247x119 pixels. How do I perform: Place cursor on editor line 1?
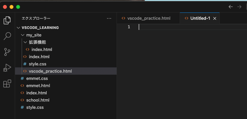[x=193, y=27]
